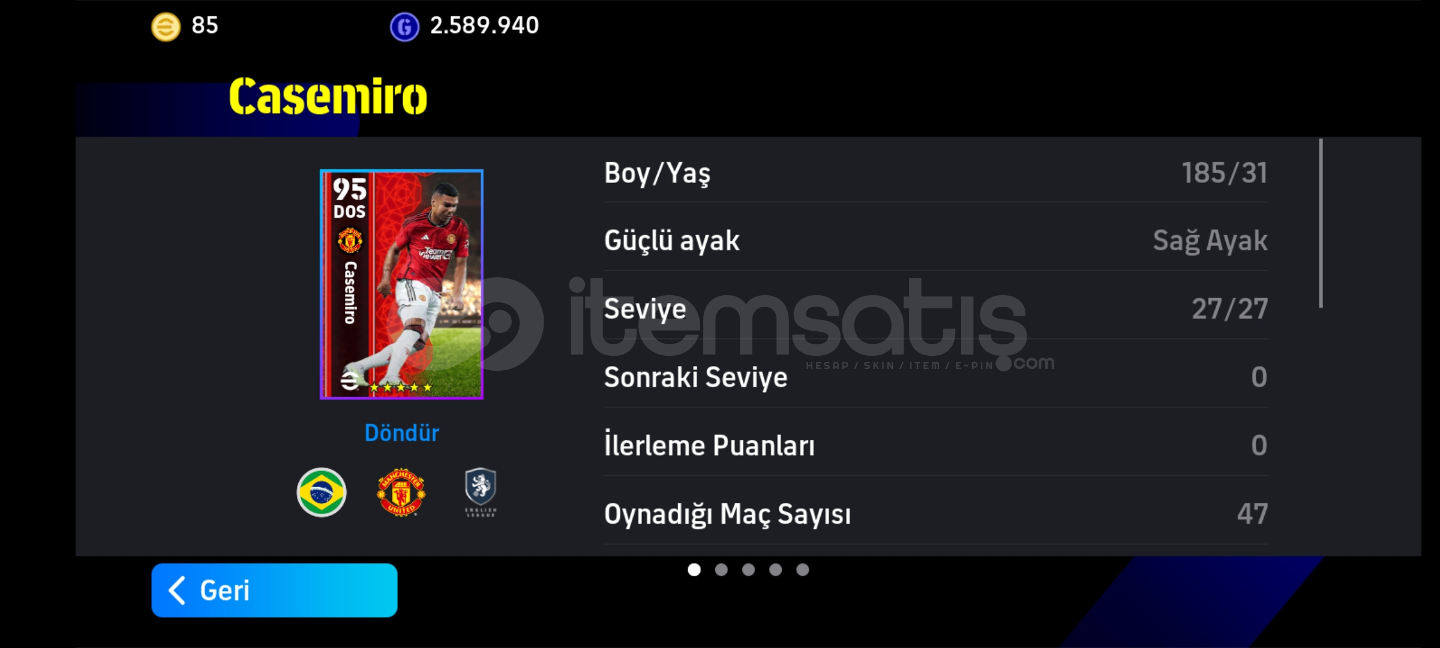Select the first active page dot
Screen dimensions: 1440x648
pos(694,569)
